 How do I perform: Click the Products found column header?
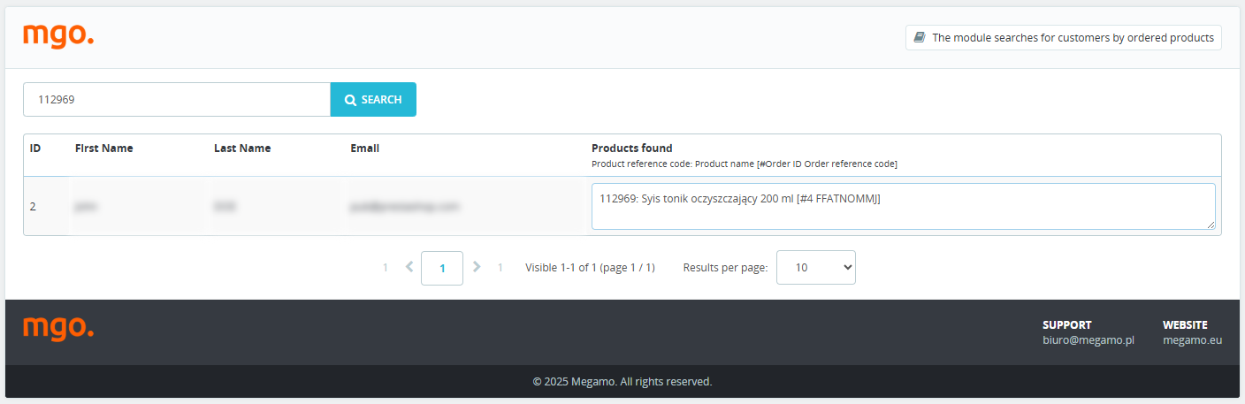pos(631,149)
